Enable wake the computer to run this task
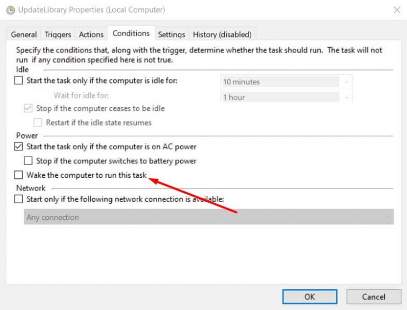 pos(19,175)
